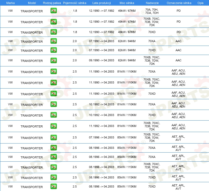Click the Pojemność silnika column header

(x=75, y=3)
